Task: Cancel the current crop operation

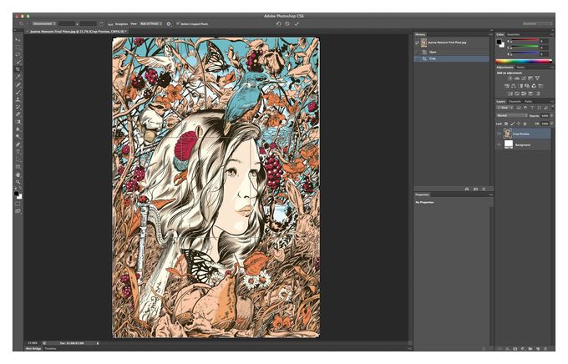Action: [x=287, y=23]
